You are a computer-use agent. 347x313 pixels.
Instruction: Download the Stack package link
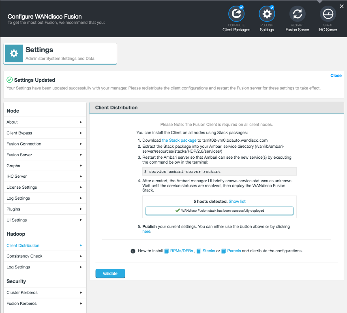pos(179,141)
